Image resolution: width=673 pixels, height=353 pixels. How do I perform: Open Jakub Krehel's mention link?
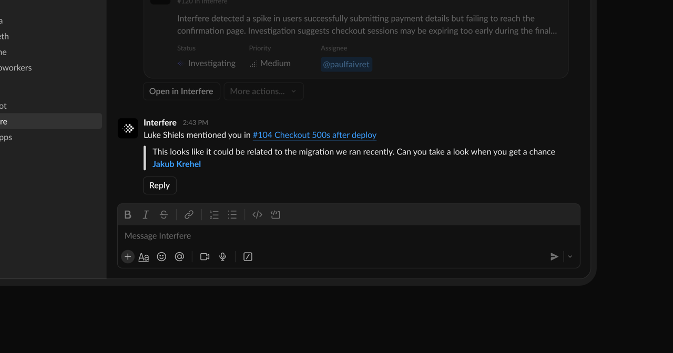coord(177,164)
